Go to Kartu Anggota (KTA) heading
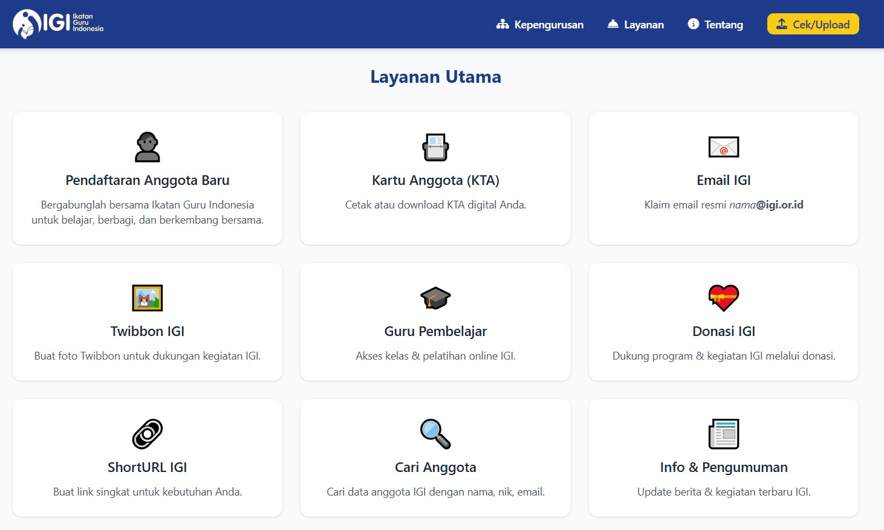This screenshot has width=884, height=530. coord(435,180)
